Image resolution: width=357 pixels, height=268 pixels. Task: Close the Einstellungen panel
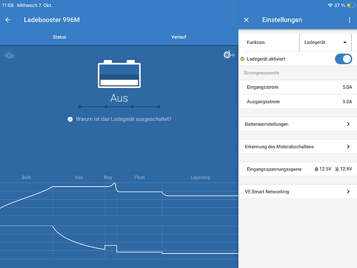(x=246, y=20)
